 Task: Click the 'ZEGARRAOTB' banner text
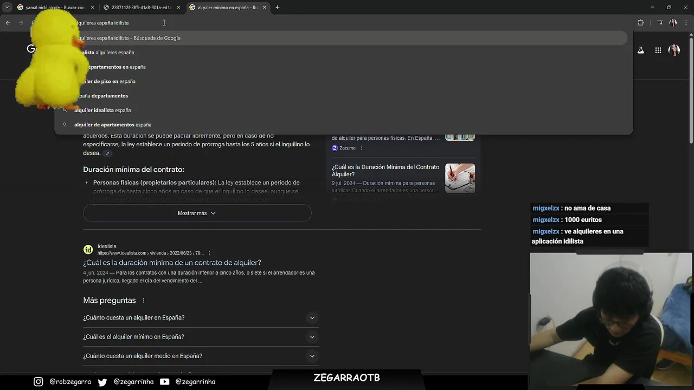pos(346,378)
